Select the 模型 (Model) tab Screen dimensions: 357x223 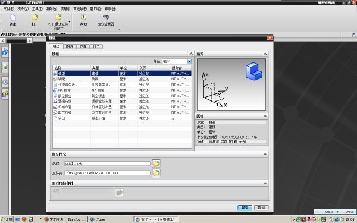coord(57,46)
